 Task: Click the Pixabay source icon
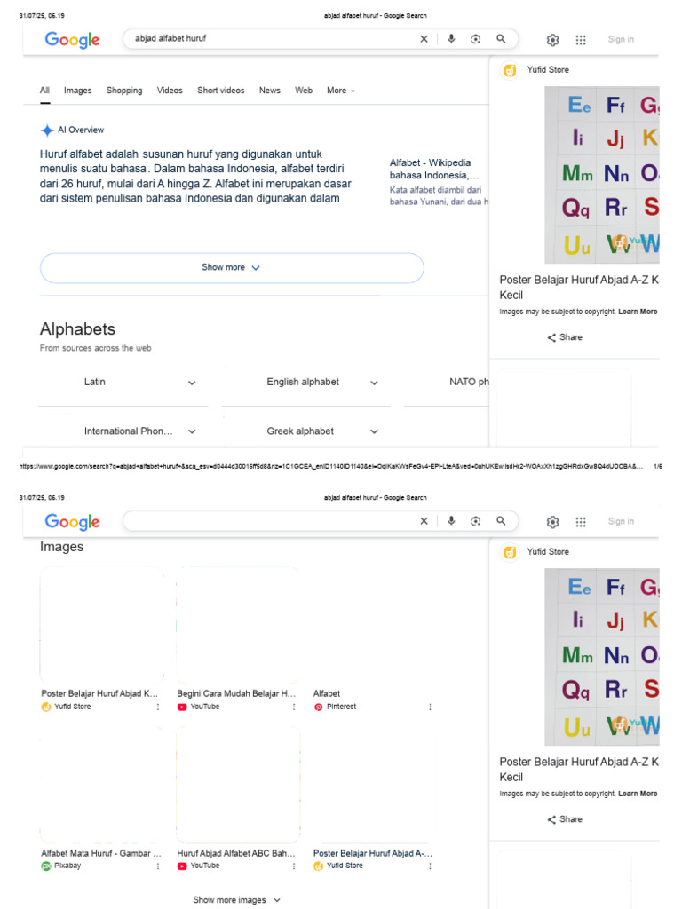pos(46,866)
